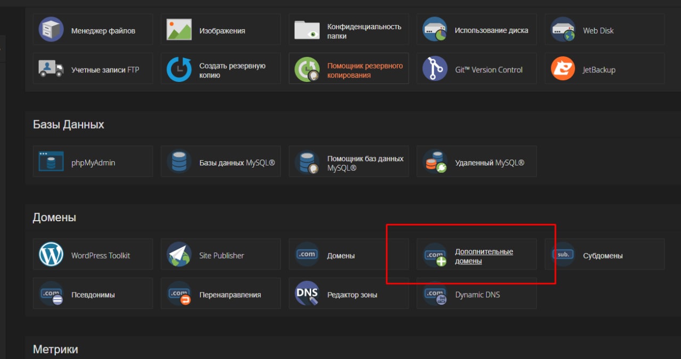The height and width of the screenshot is (359, 681).
Task: Open the Учетные записи FTP link
Action: point(105,70)
